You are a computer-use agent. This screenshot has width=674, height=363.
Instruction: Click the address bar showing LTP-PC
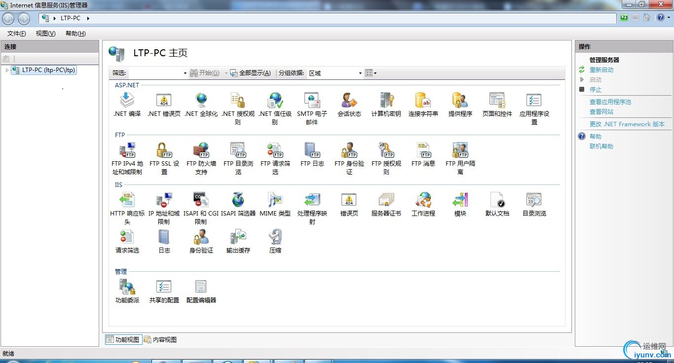click(328, 18)
